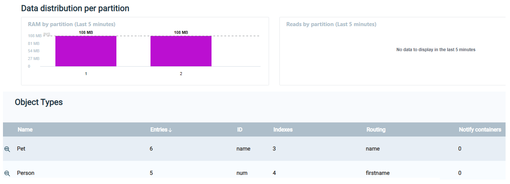The image size is (510, 184).
Task: Sort the table by Name column
Action: 25,130
